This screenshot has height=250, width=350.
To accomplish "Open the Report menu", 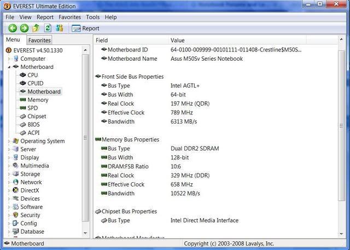I will point(45,17).
